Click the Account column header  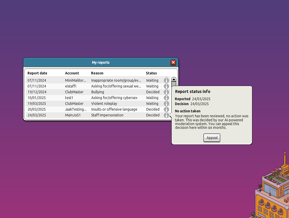tap(72, 73)
